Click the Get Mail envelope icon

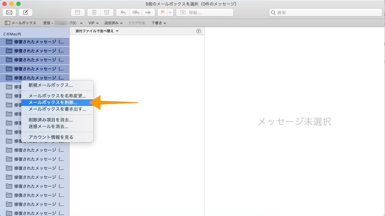(9, 13)
